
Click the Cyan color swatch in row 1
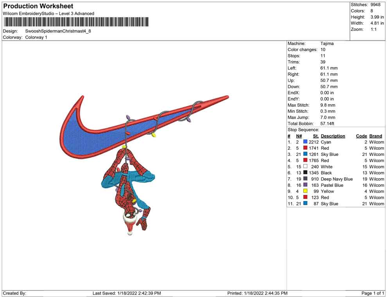(305, 142)
